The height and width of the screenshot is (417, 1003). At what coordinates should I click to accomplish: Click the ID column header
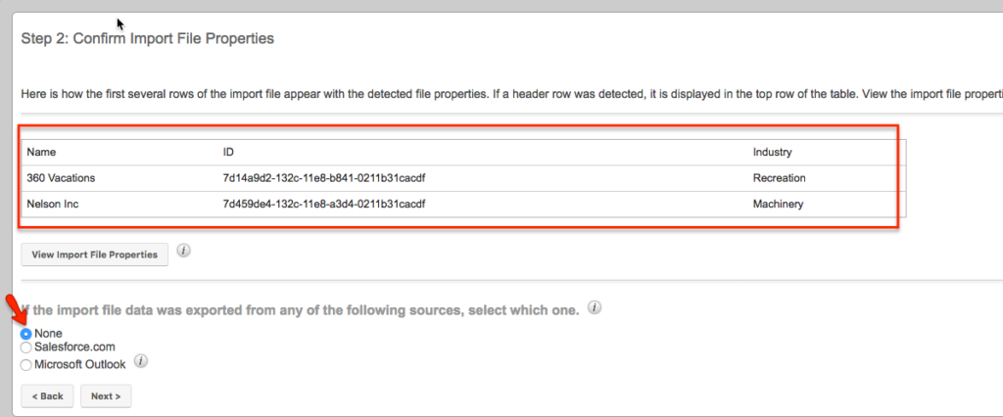227,153
